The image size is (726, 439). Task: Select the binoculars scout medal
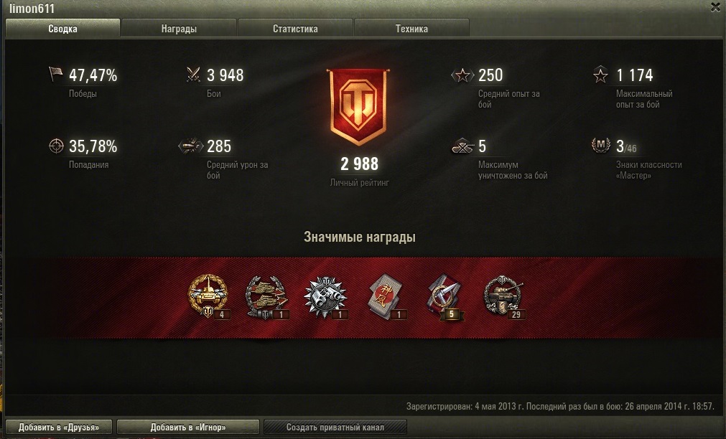click(x=325, y=296)
